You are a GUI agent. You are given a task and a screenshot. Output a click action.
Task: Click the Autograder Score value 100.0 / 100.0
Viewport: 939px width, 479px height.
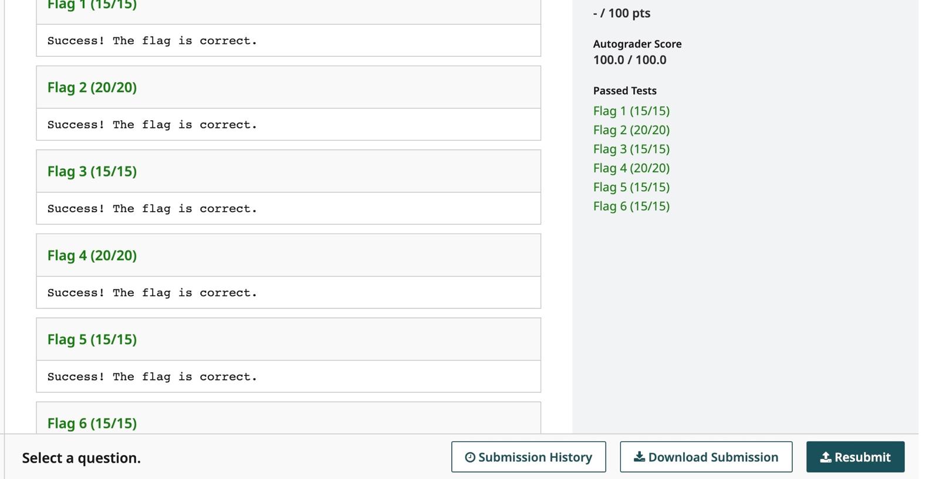click(x=629, y=60)
